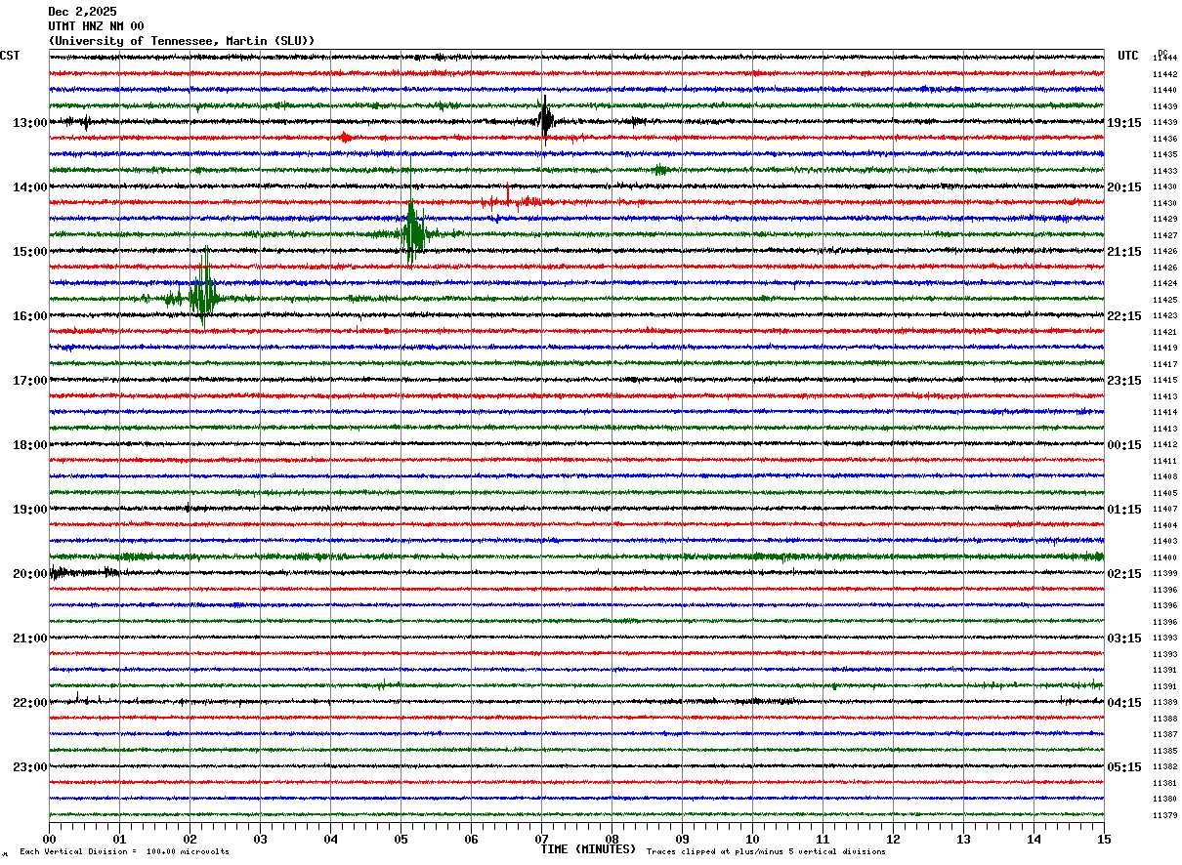This screenshot has height=865, width=1182.
Task: Click the '05:15' UTC time label
Action: (1124, 766)
